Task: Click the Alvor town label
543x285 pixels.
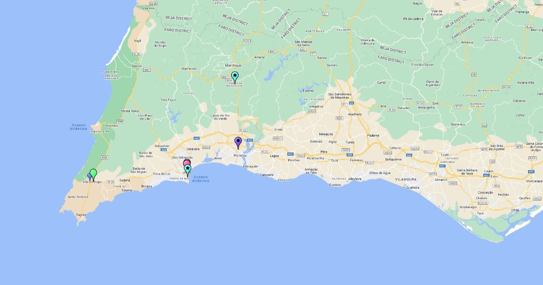Action: [x=218, y=158]
